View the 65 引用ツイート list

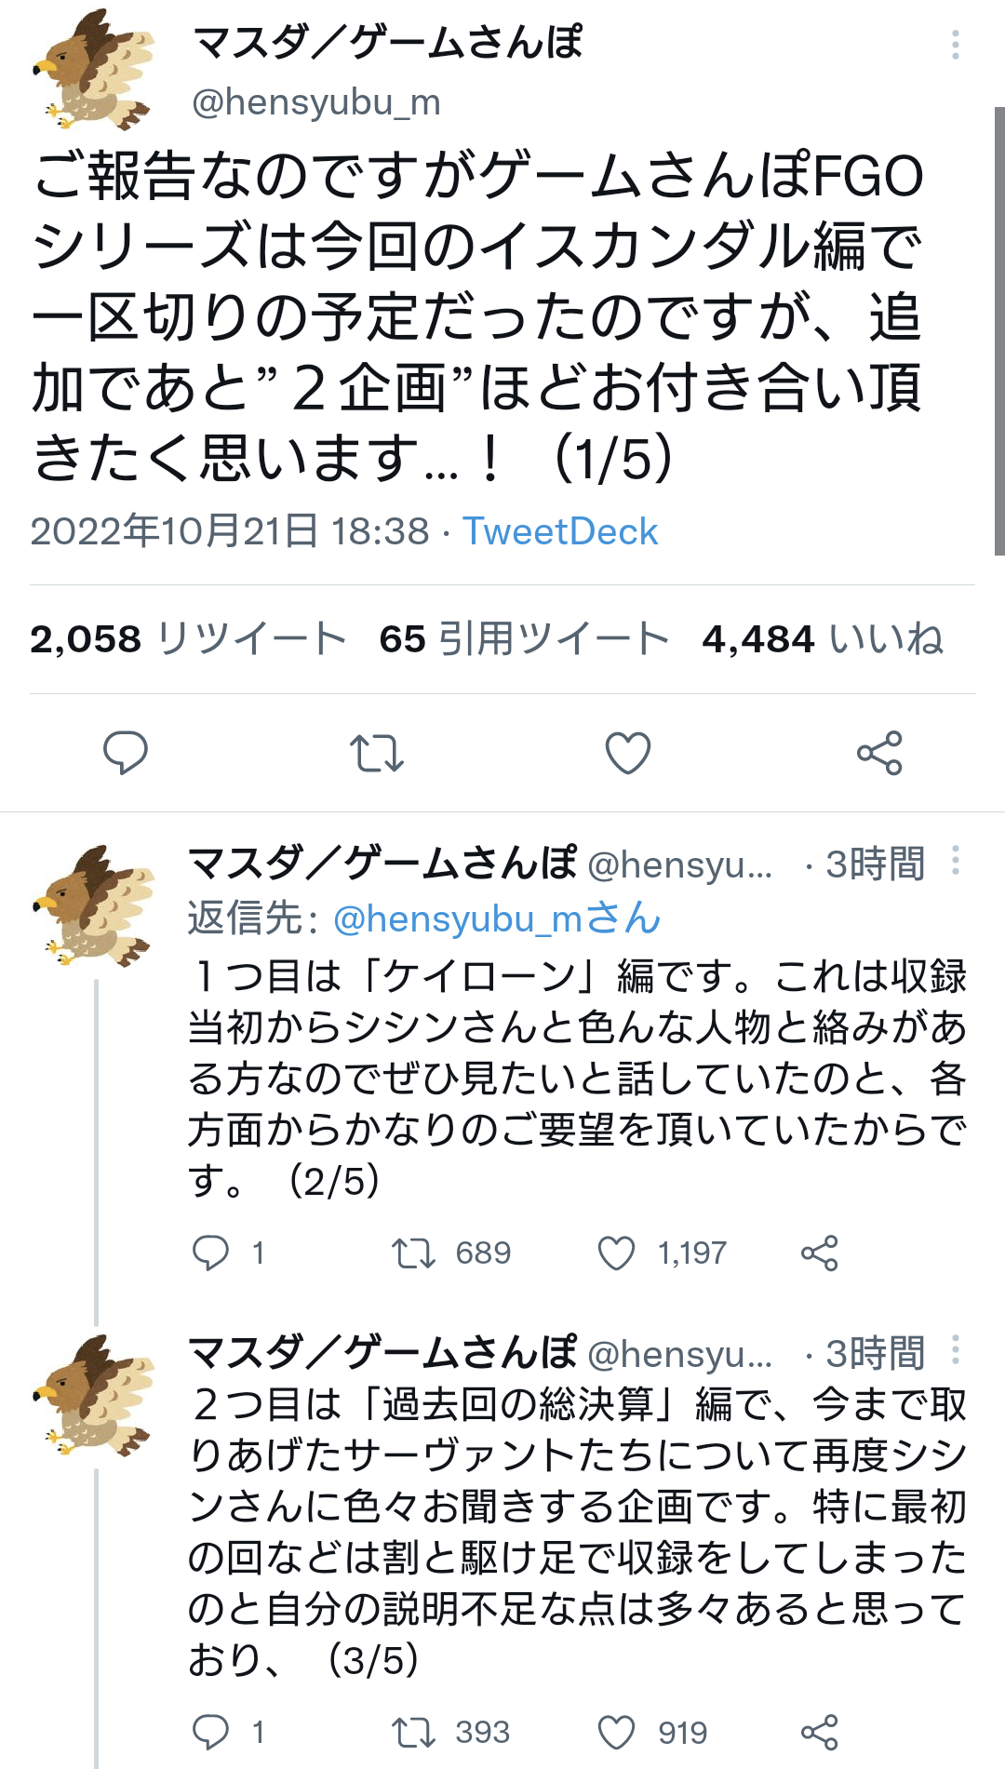524,639
